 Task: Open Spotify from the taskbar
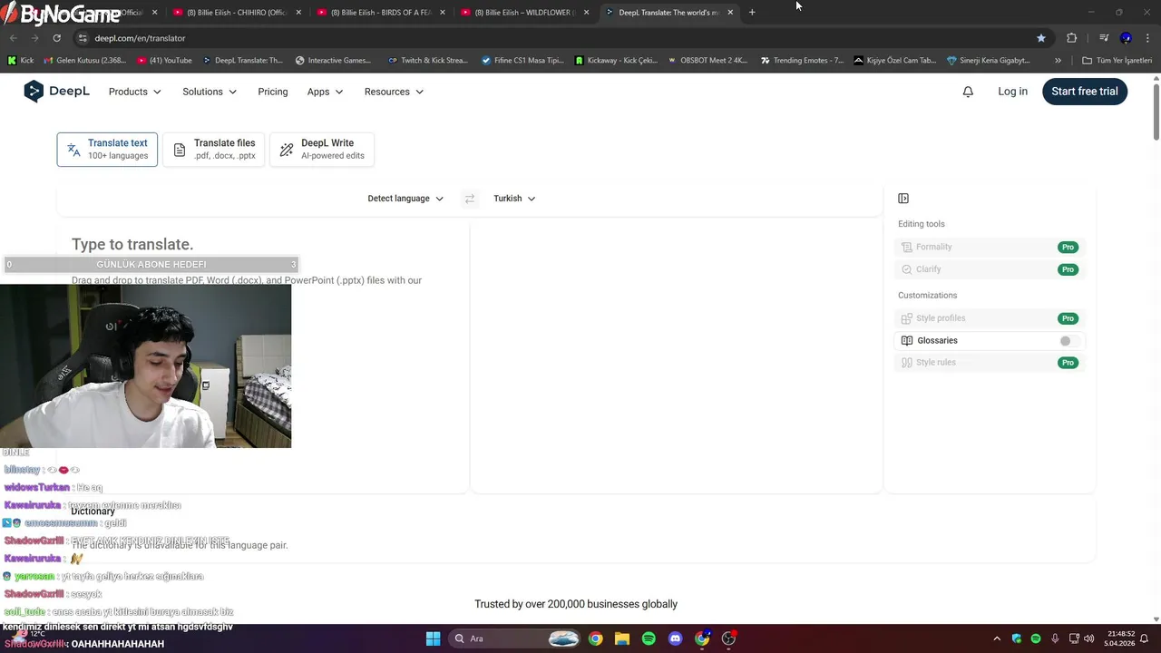pos(649,638)
